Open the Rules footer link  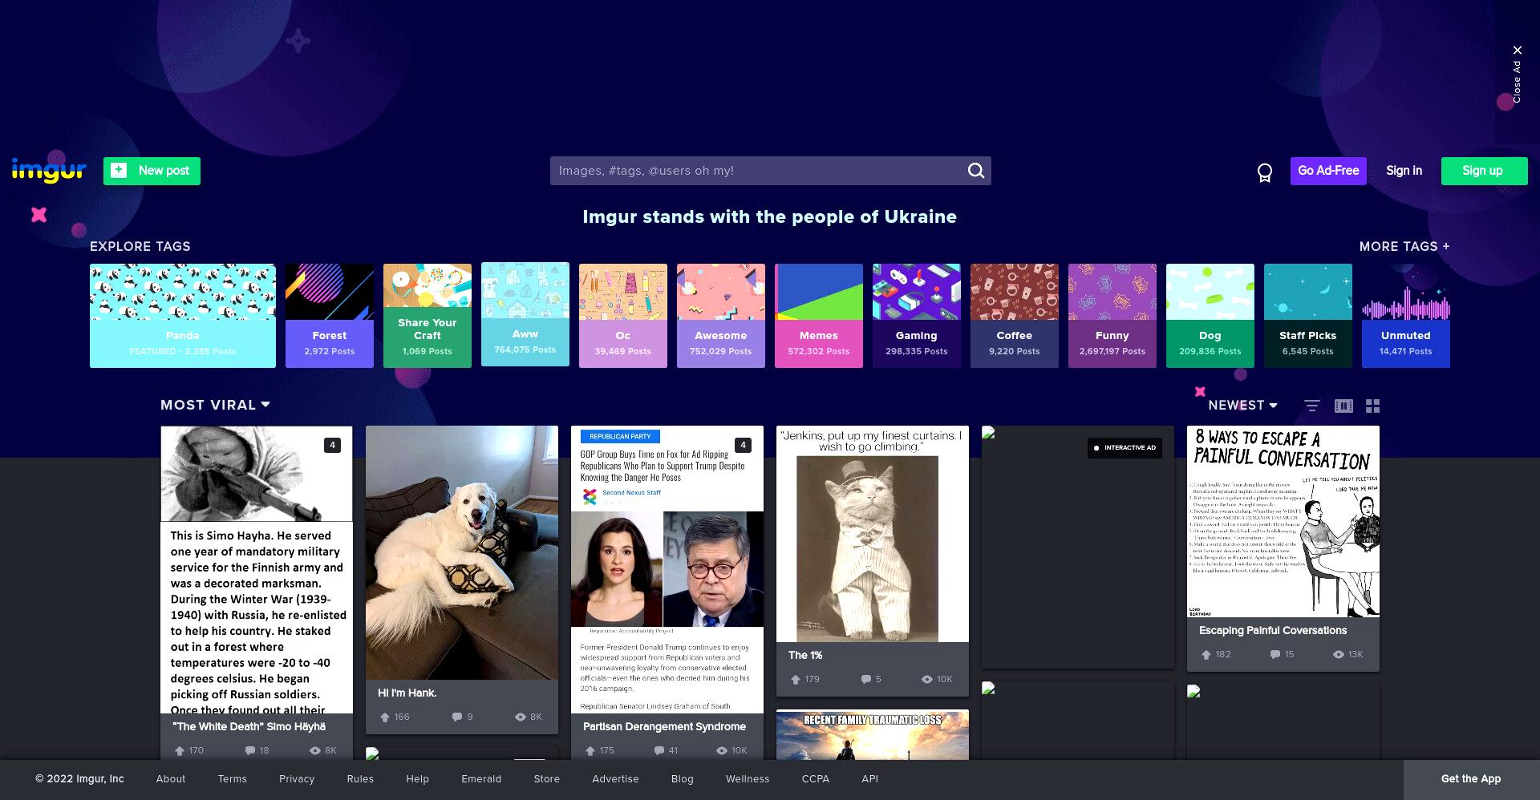360,779
